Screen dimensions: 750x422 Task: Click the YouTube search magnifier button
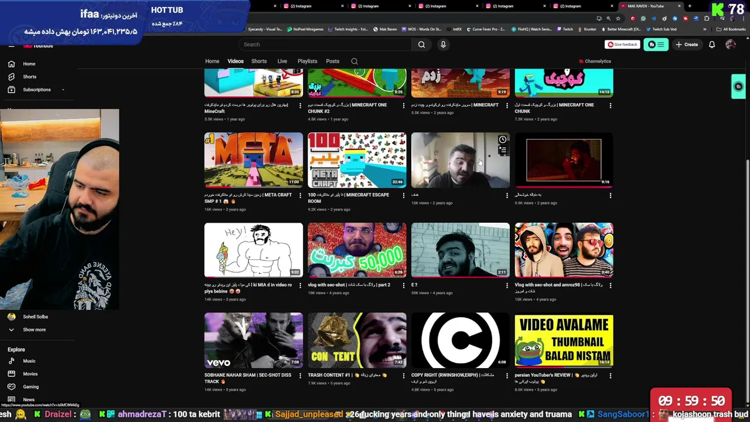421,45
